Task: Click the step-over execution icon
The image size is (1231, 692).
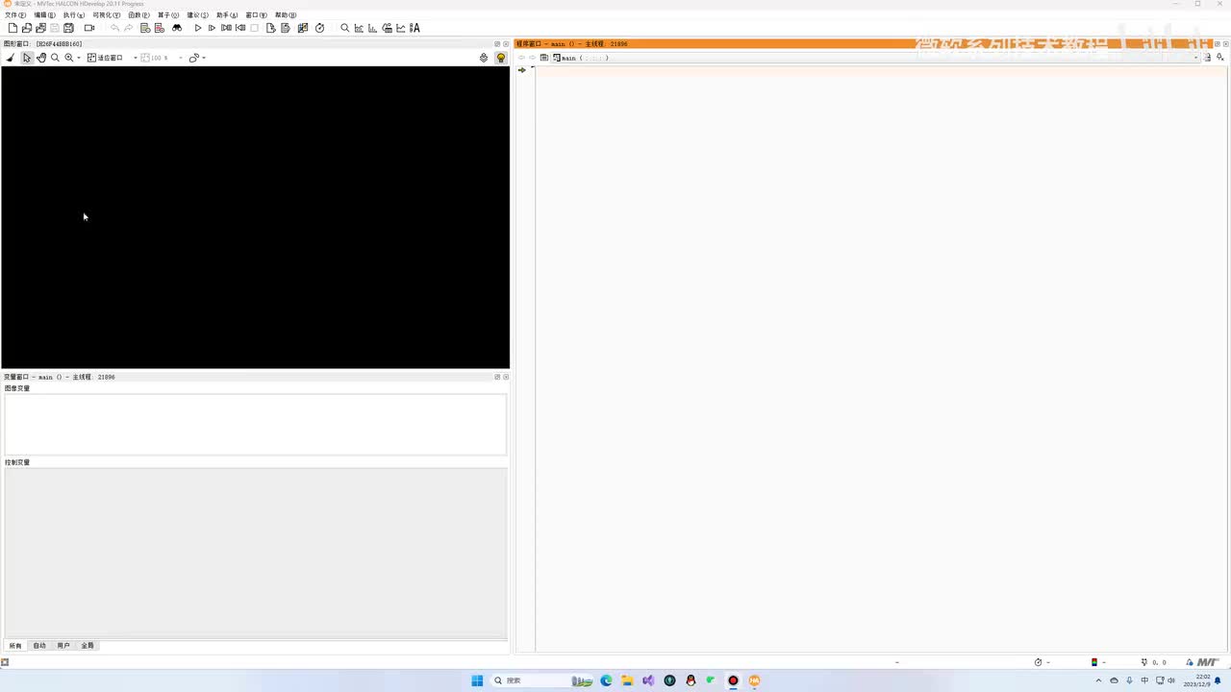Action: pyautogui.click(x=226, y=29)
